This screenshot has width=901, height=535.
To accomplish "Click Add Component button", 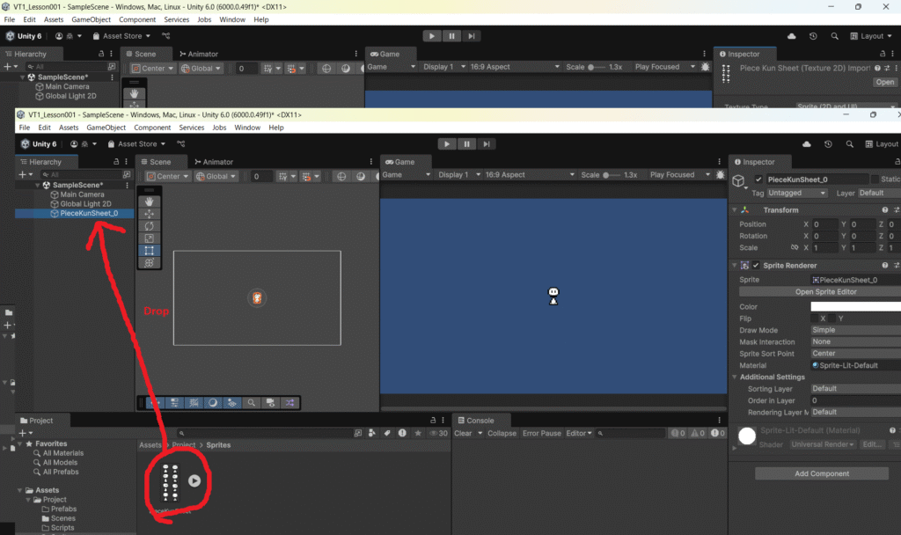I will pos(822,473).
